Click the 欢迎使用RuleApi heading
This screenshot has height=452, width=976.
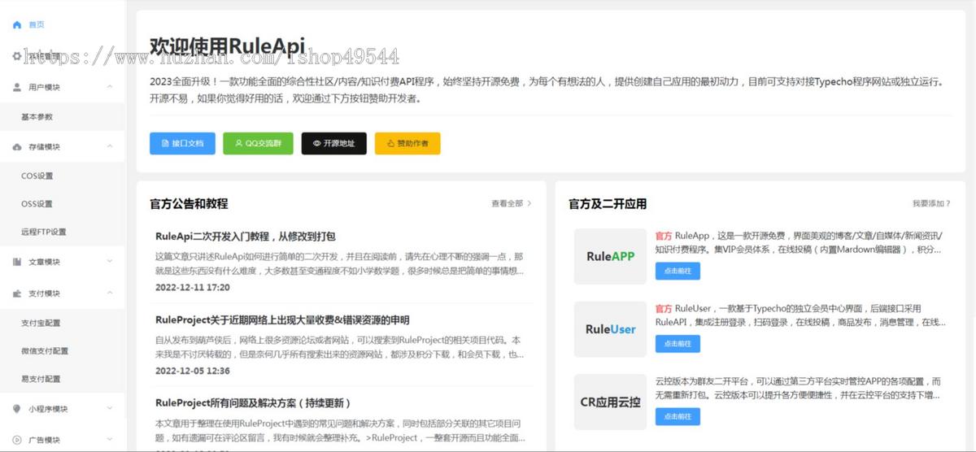click(227, 46)
